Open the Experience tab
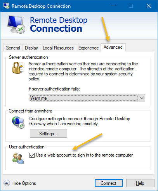The height and width of the screenshot is (191, 158). 89,48
